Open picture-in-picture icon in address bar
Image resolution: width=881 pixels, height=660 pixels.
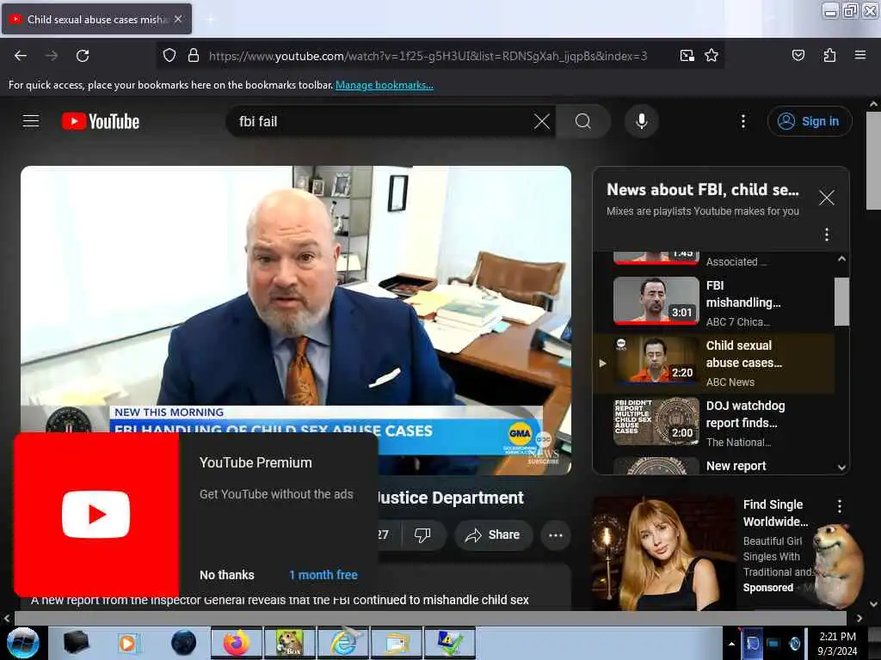[x=687, y=56]
